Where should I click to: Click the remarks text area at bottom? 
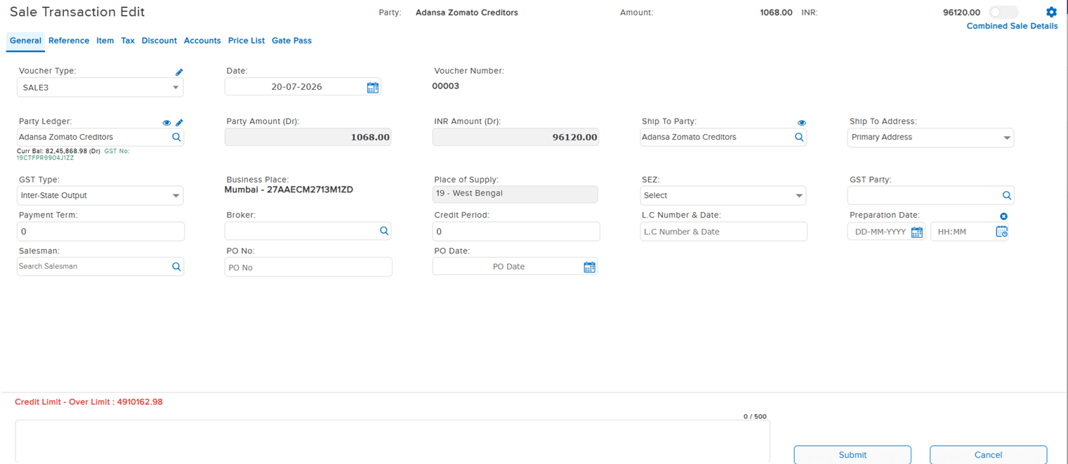coord(393,442)
